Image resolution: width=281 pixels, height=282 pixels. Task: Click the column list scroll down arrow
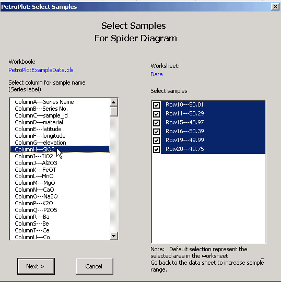113,236
